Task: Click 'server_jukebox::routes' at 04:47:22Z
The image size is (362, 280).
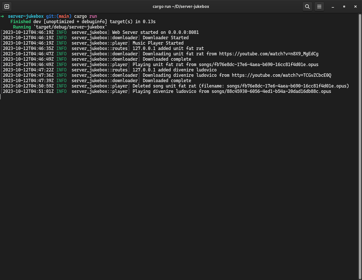Action: 100,70
